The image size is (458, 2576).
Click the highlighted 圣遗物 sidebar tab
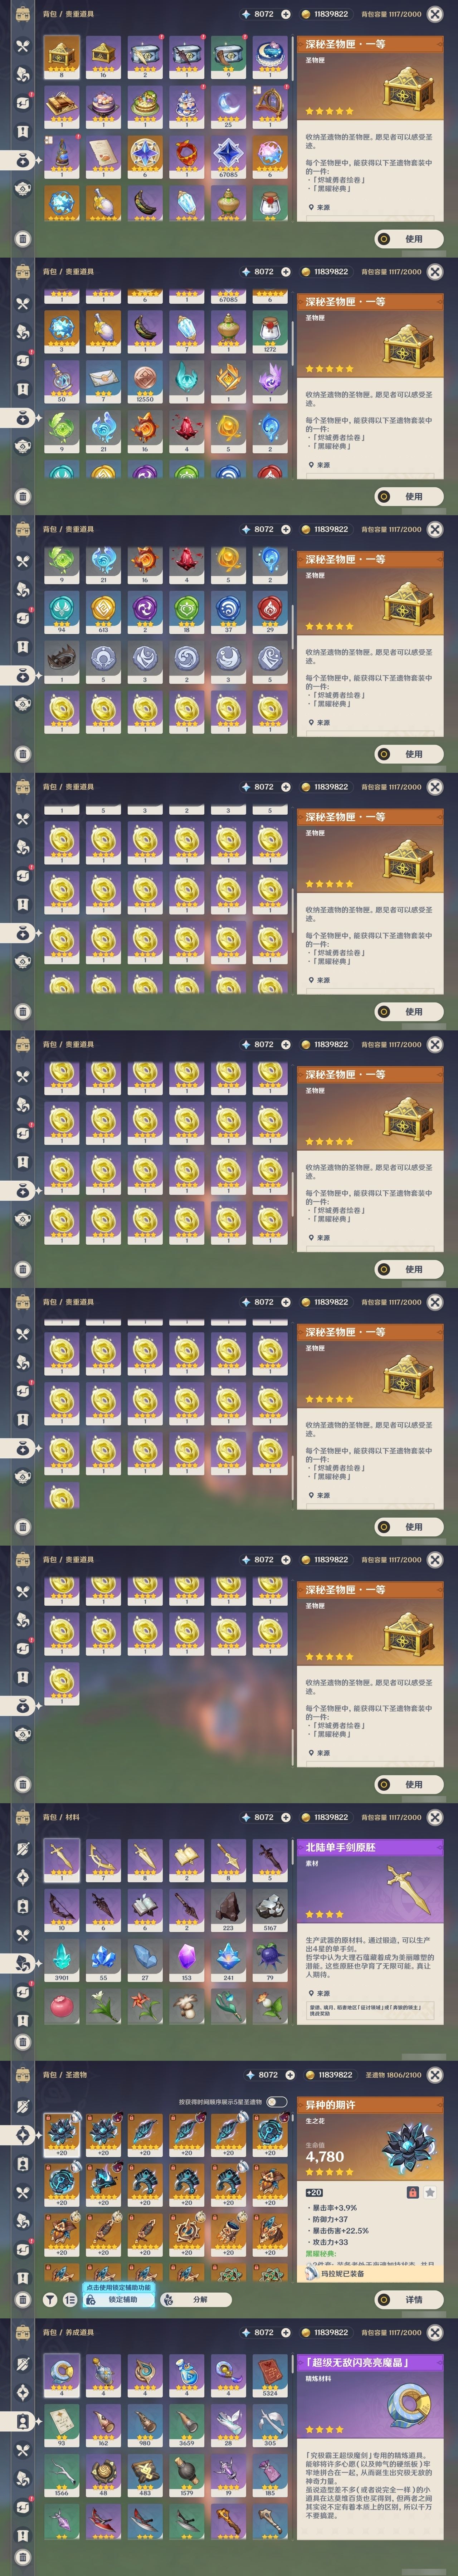22,2135
